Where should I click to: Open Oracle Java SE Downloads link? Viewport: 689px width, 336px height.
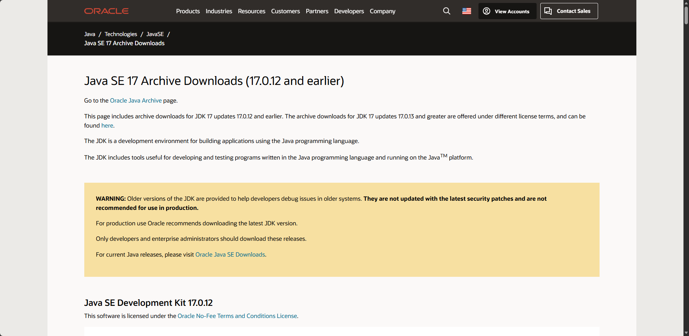[230, 254]
